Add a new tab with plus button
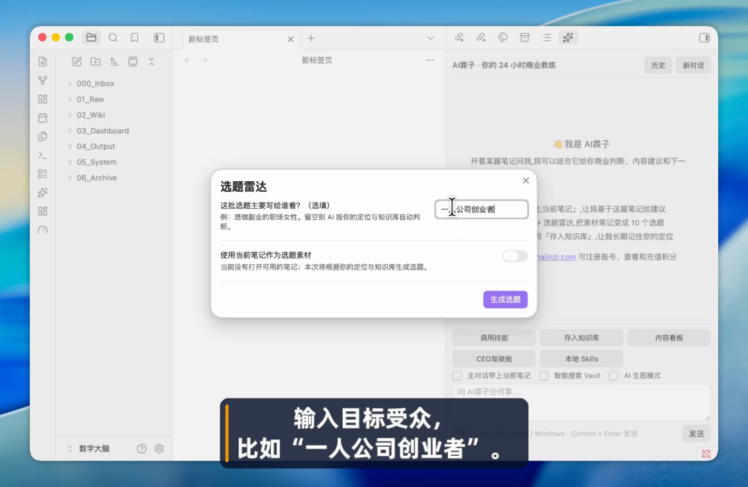Image resolution: width=748 pixels, height=487 pixels. pyautogui.click(x=311, y=38)
